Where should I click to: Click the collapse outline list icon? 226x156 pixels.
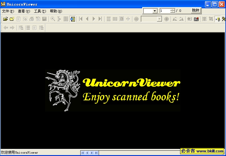click(28, 28)
